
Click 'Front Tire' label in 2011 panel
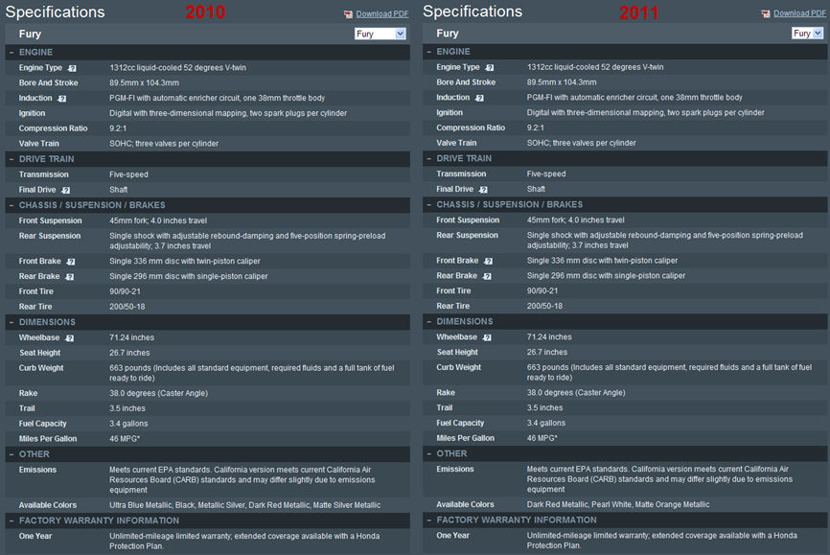[x=453, y=291]
